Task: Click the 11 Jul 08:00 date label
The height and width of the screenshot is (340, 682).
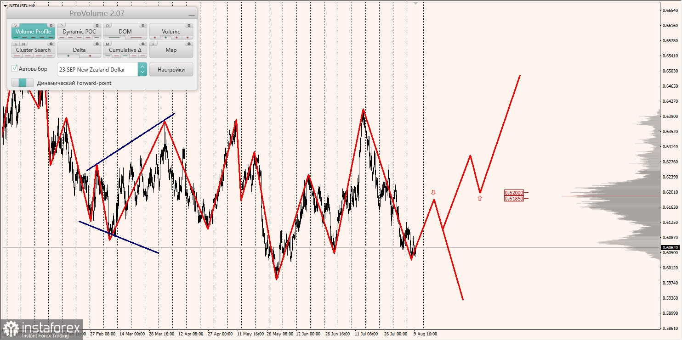Action: tap(366, 334)
